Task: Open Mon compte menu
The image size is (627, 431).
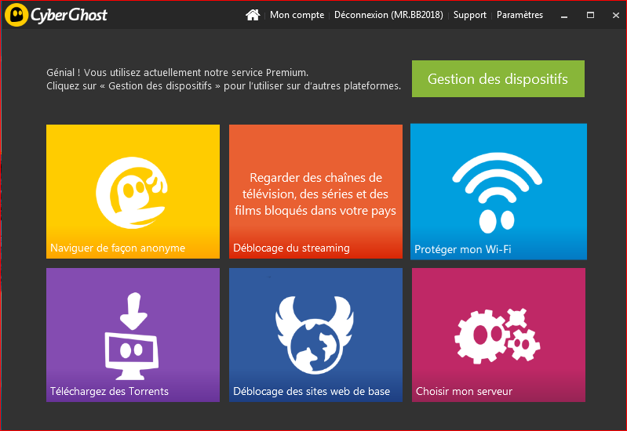Action: [x=297, y=15]
